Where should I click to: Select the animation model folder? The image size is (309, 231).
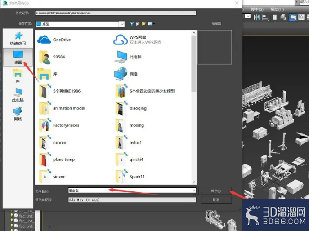[62, 108]
